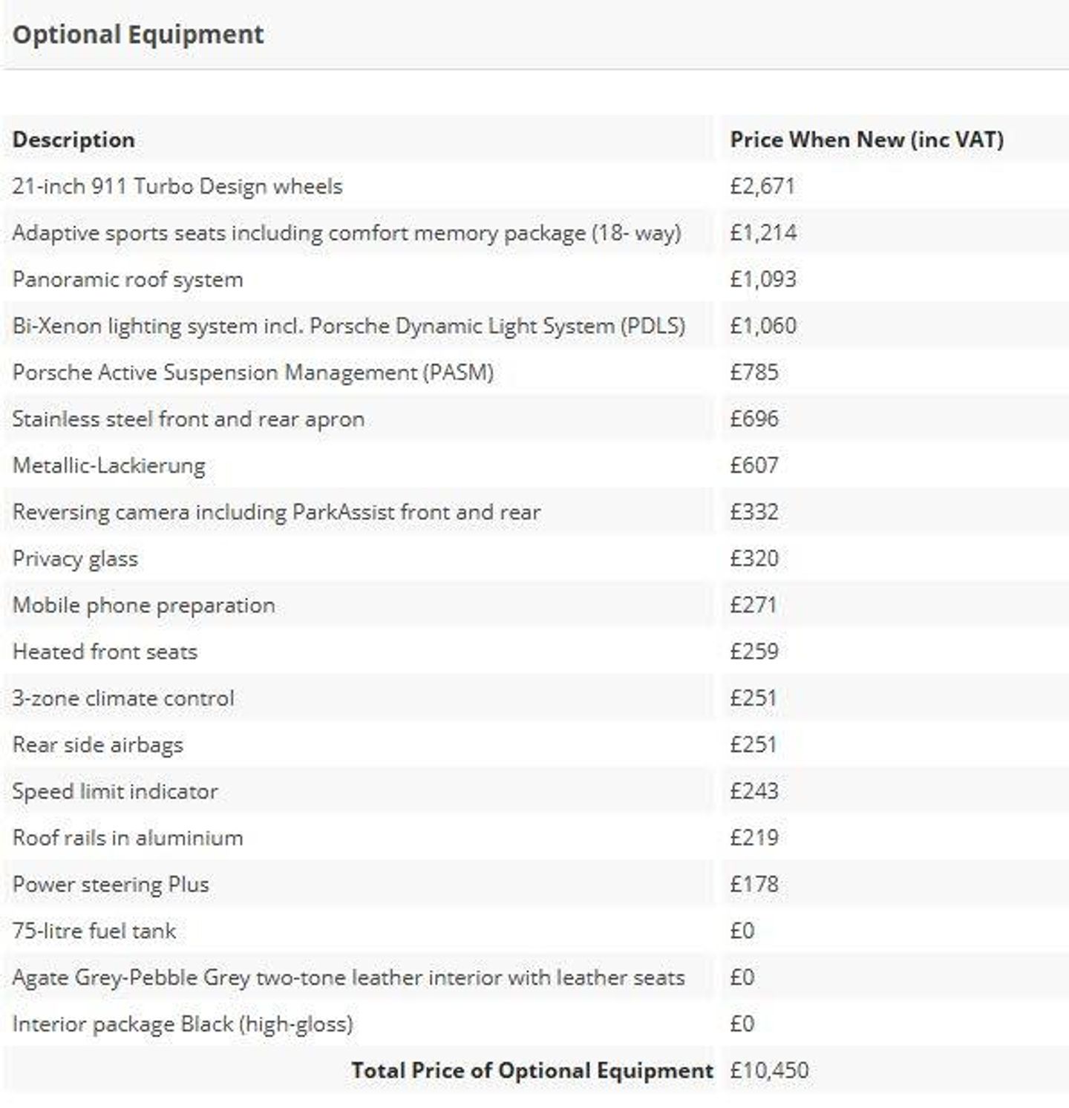The image size is (1069, 1108).
Task: Click the Panoramic roof system entry
Action: click(x=128, y=280)
